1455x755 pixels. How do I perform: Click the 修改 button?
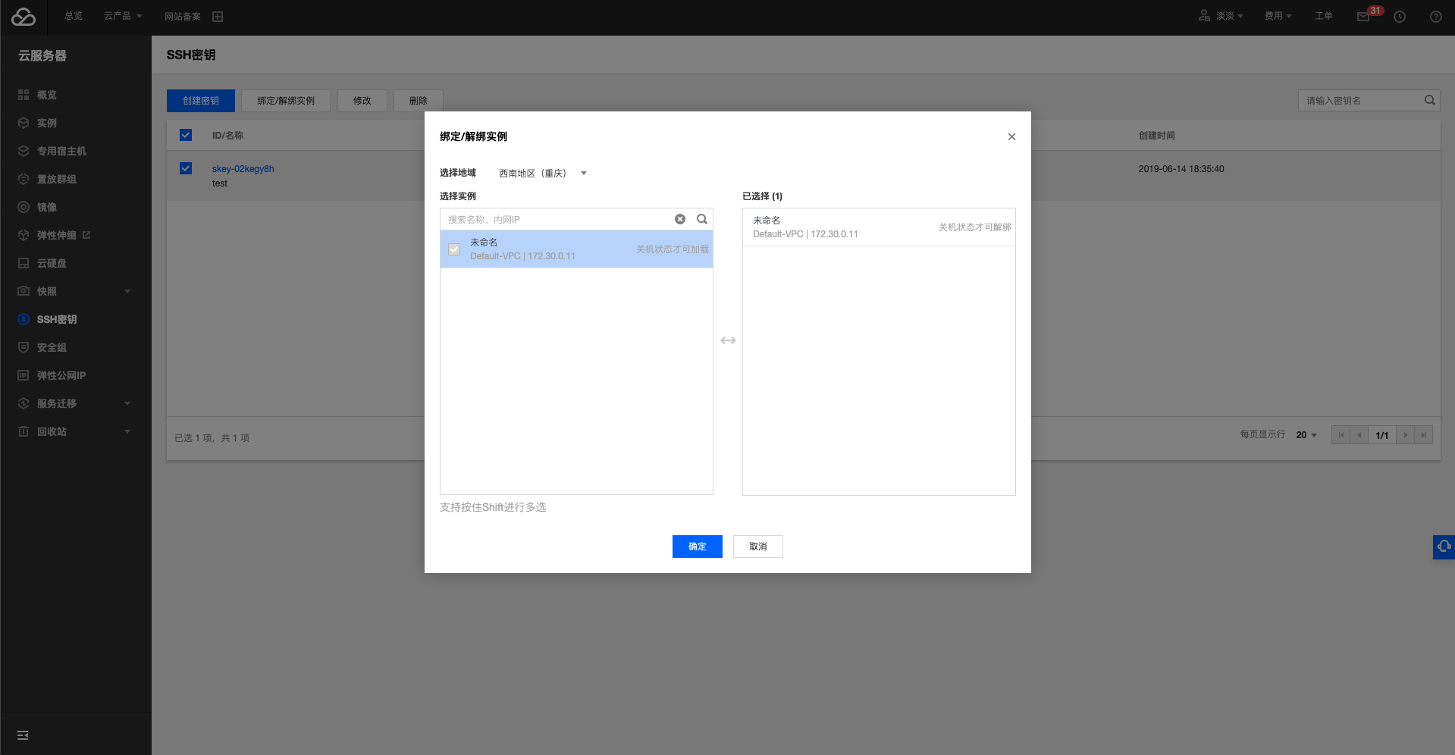tap(362, 101)
